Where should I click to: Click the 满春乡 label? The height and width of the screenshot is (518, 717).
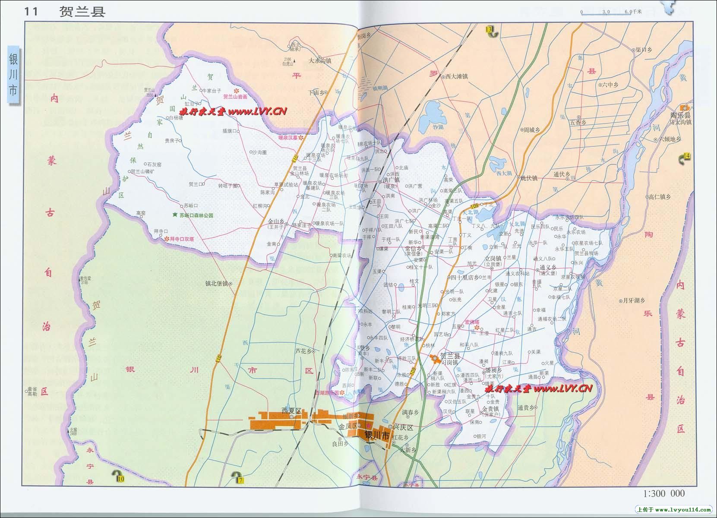[411, 412]
